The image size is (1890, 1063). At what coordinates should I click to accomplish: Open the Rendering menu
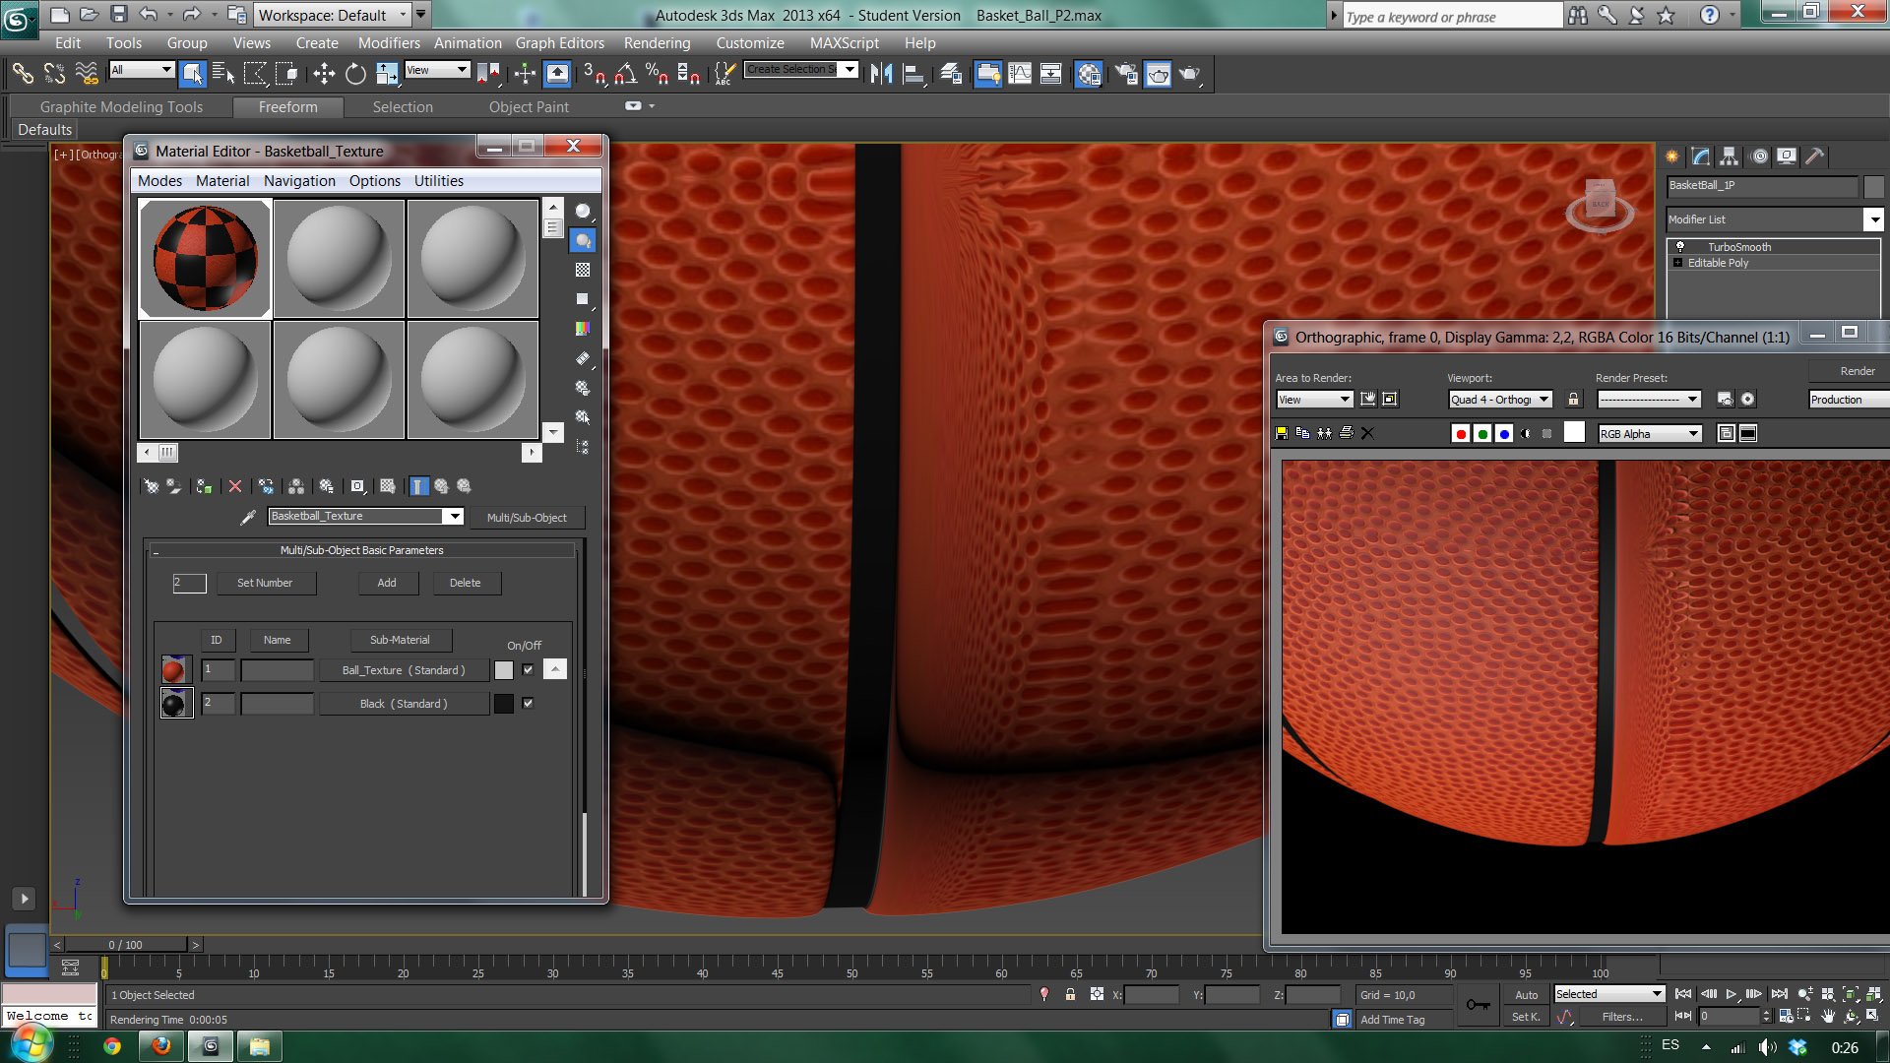[656, 43]
